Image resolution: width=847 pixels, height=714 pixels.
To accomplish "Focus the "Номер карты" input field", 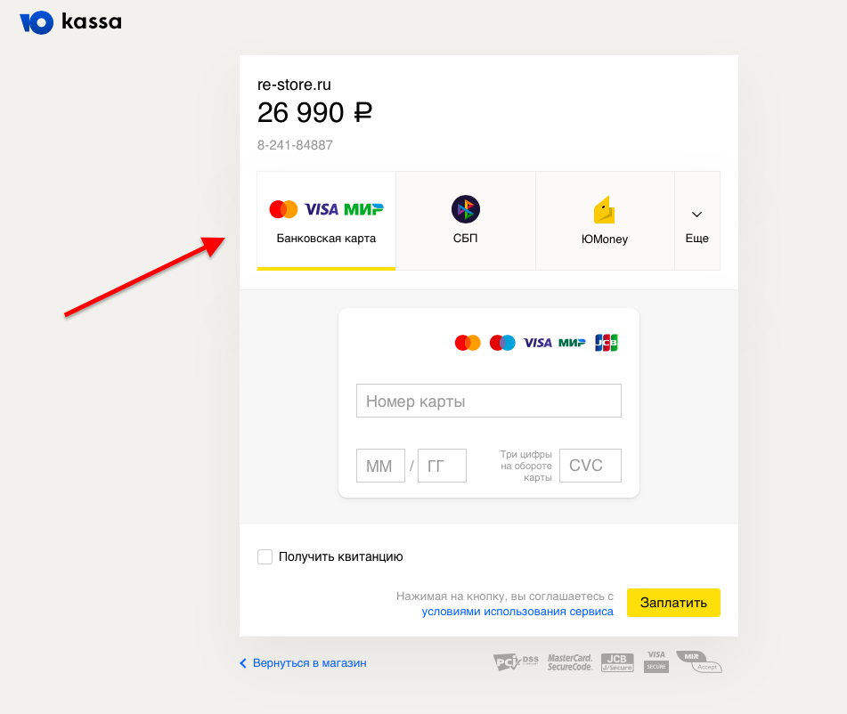I will click(x=488, y=402).
